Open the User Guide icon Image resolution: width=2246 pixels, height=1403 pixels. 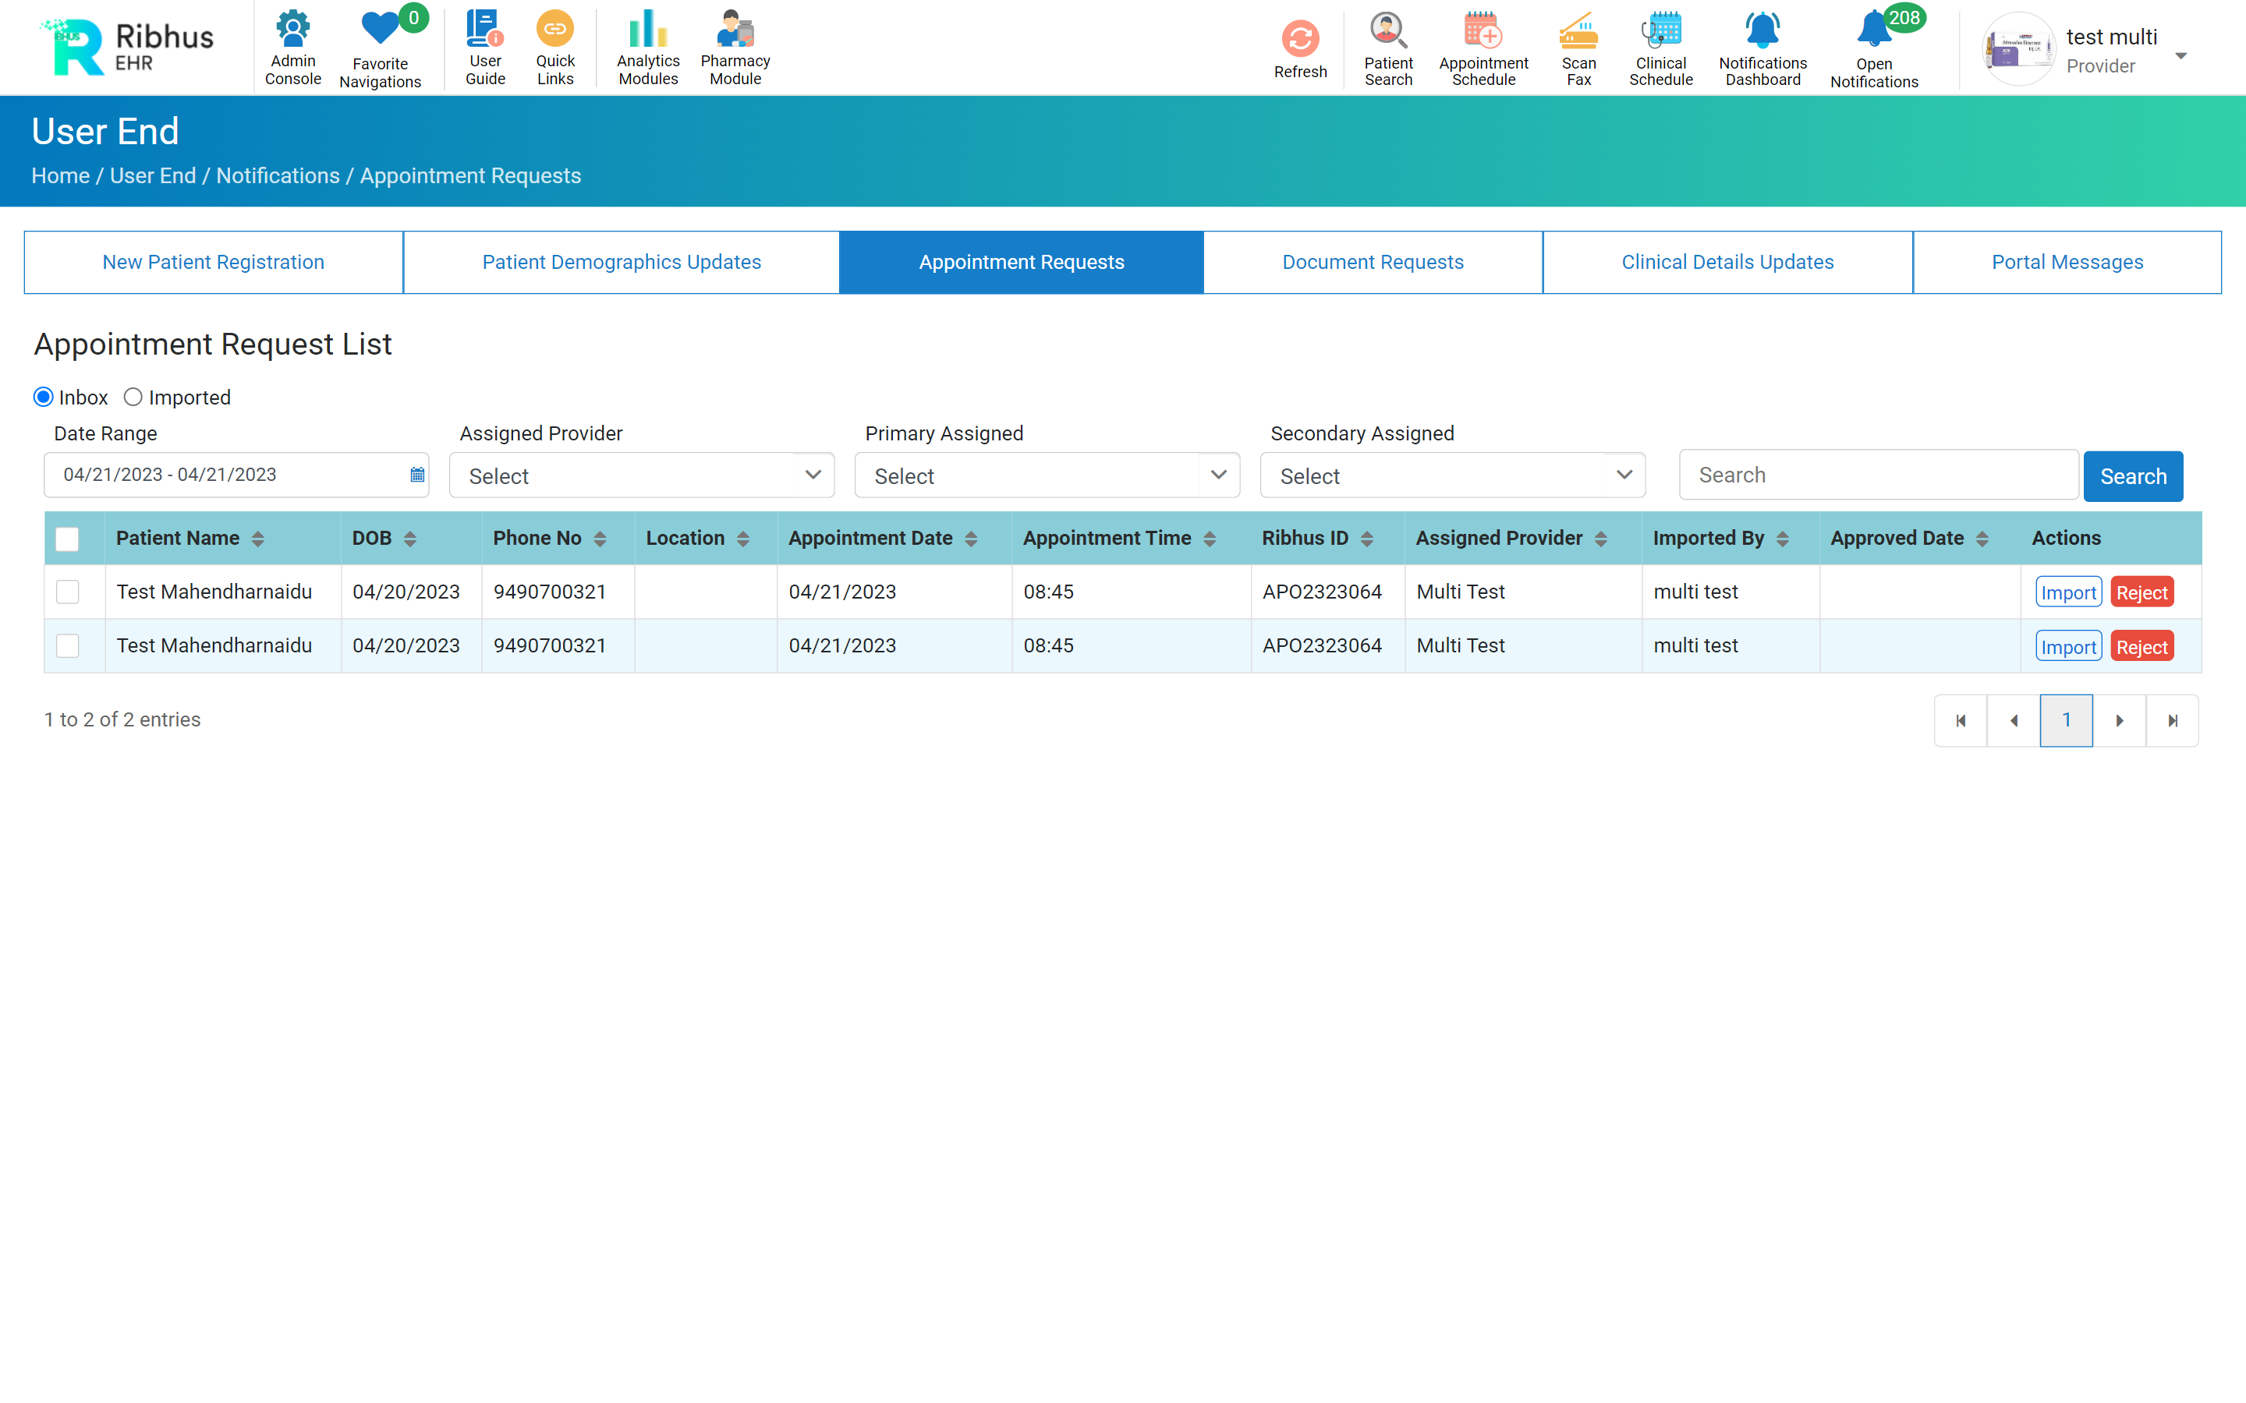484,30
